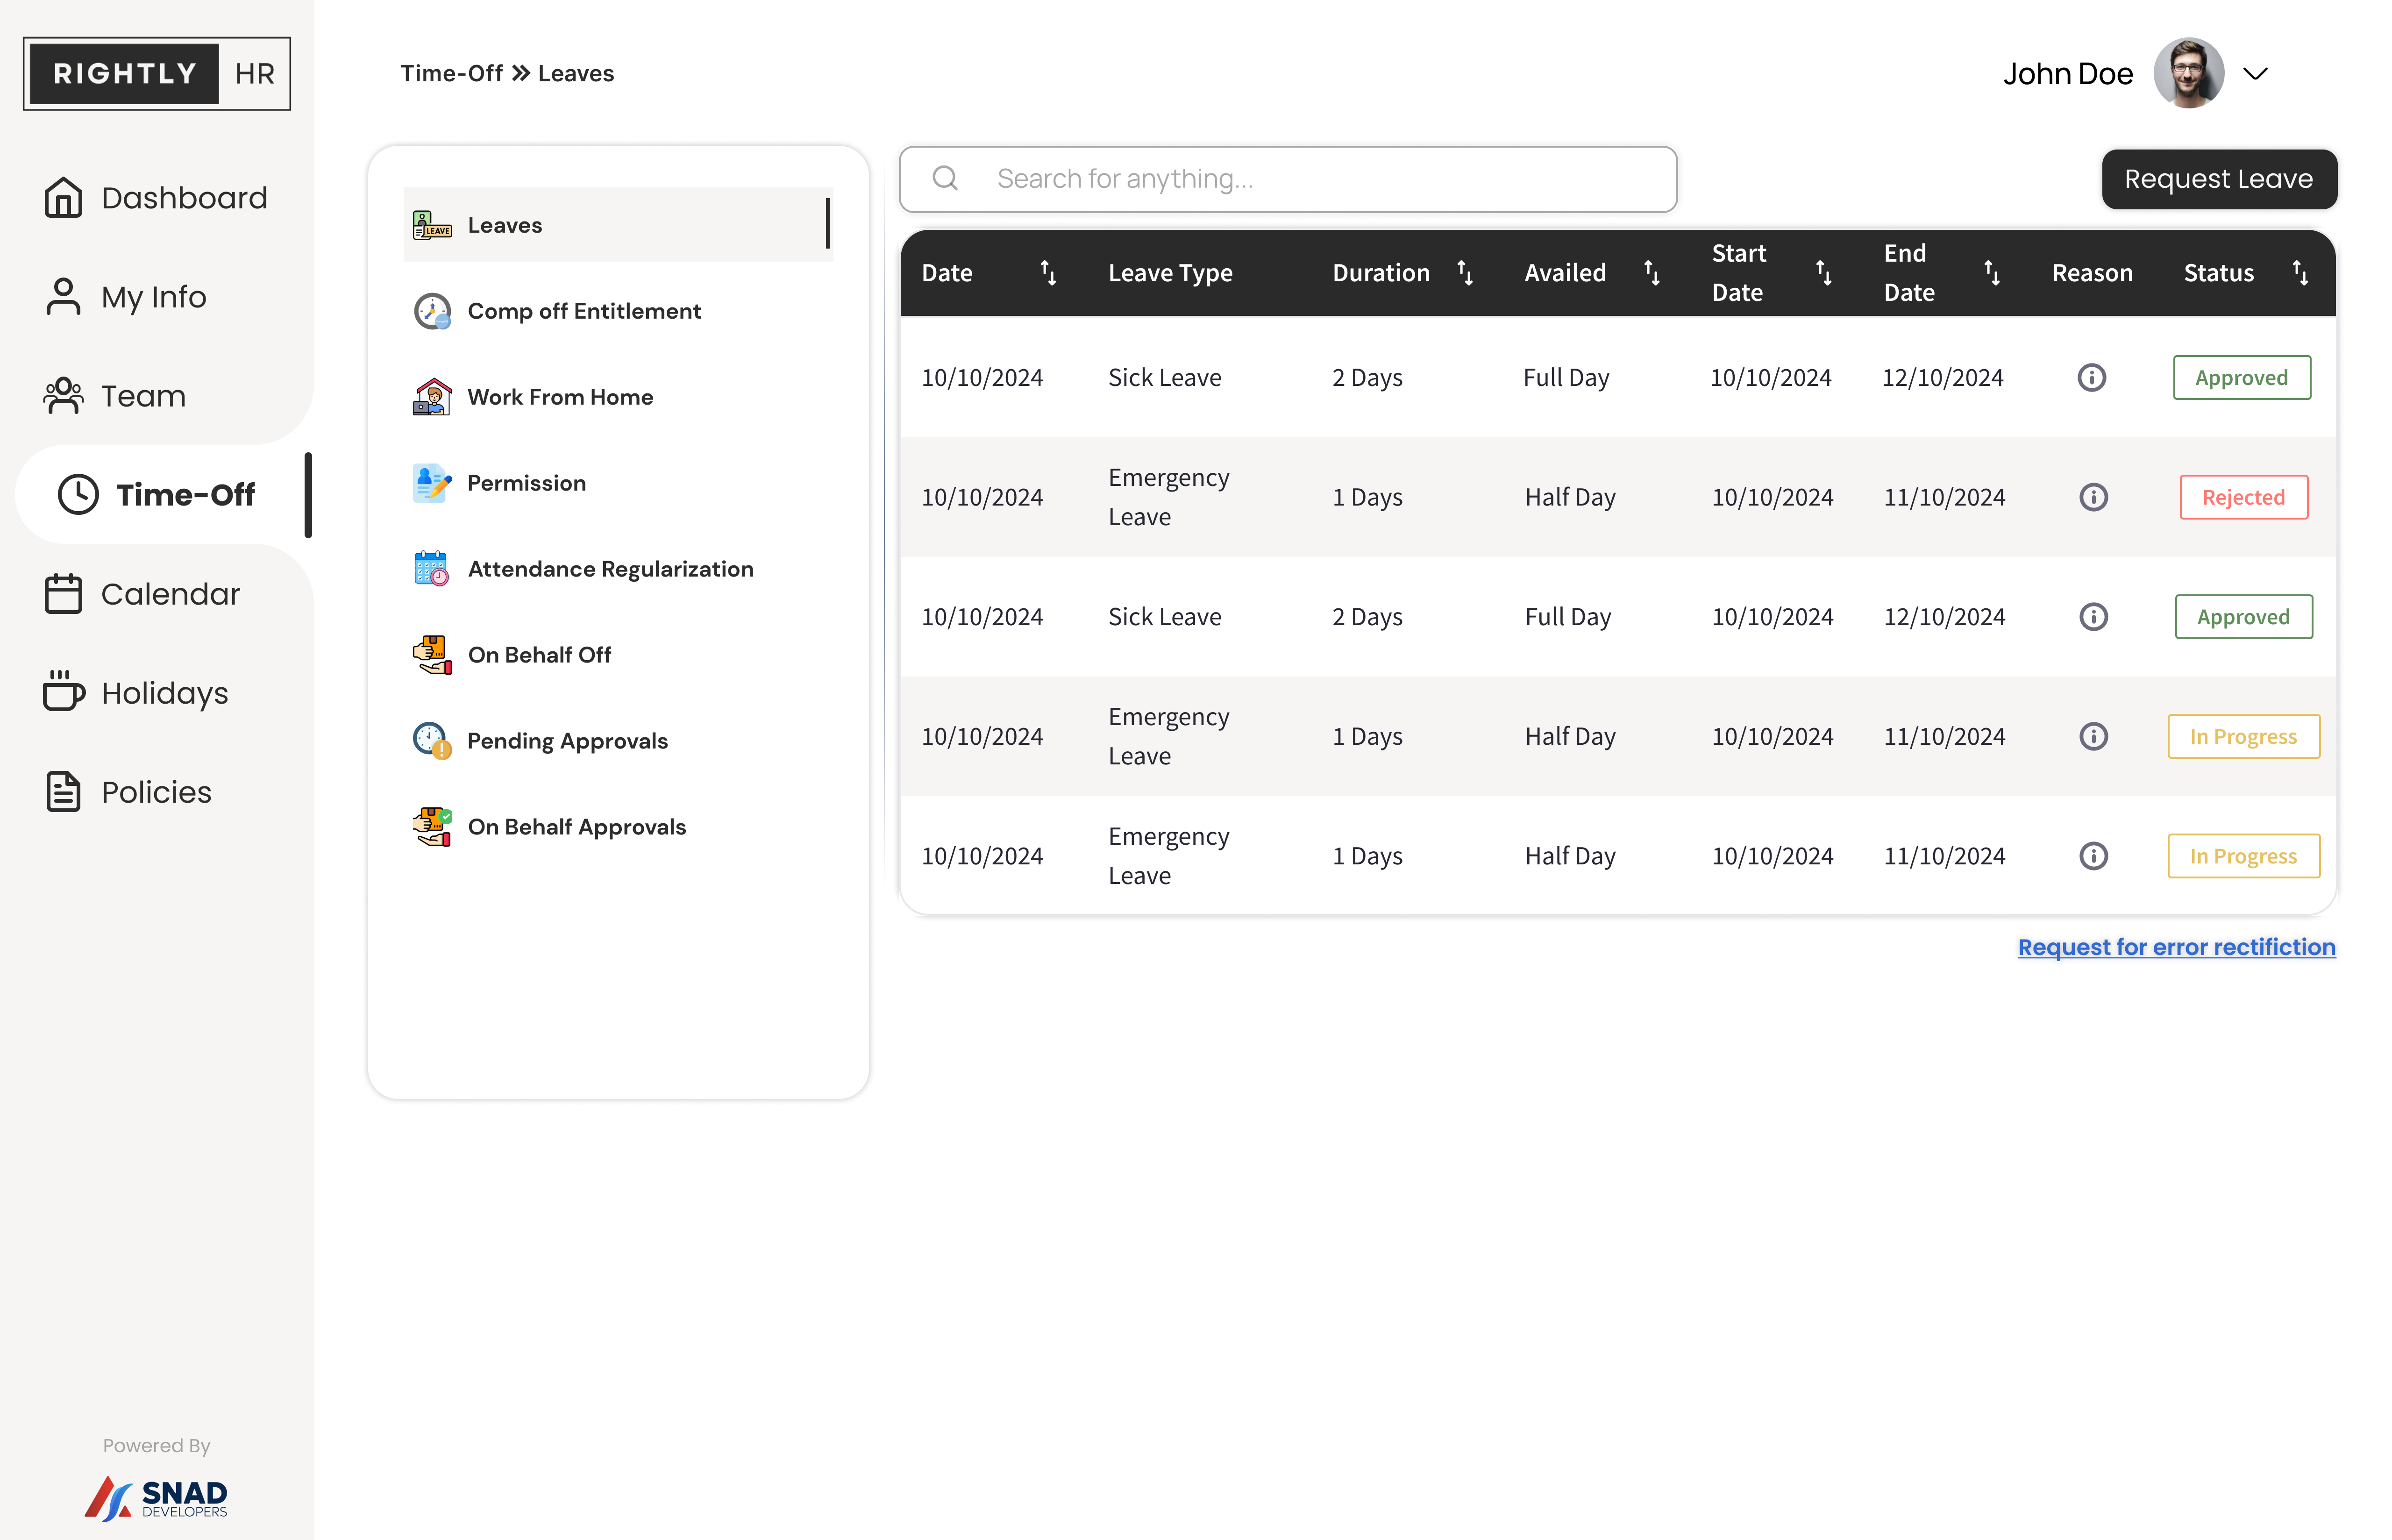Open the Dashboard home icon
The width and height of the screenshot is (2392, 1540).
click(63, 197)
